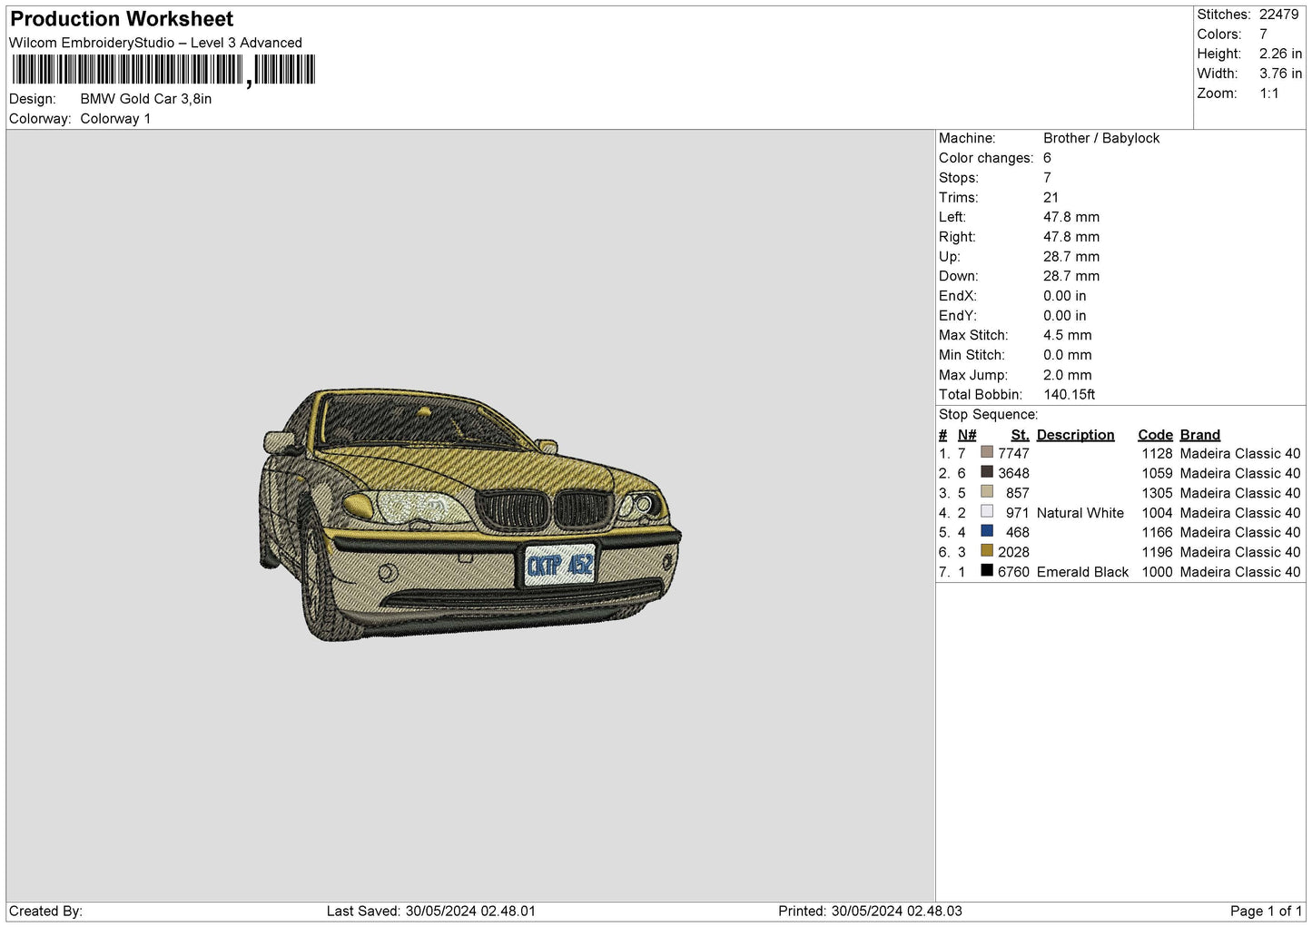Click the EndY value '0.00 in'
Viewport: 1312px width, 927px height.
1065,316
